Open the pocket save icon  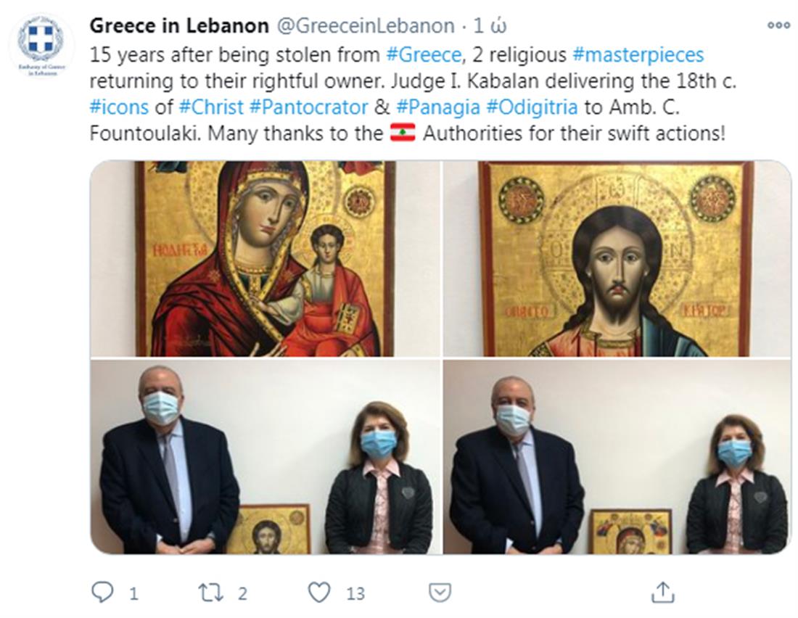pos(440,593)
